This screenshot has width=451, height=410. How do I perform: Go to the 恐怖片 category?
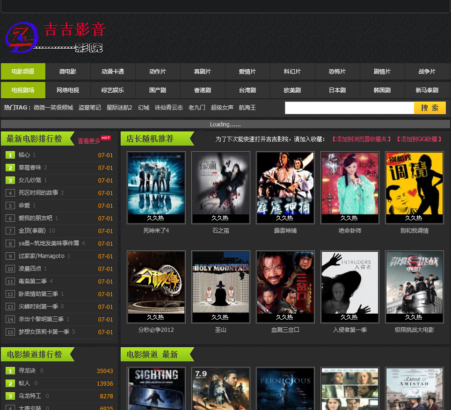coord(337,71)
